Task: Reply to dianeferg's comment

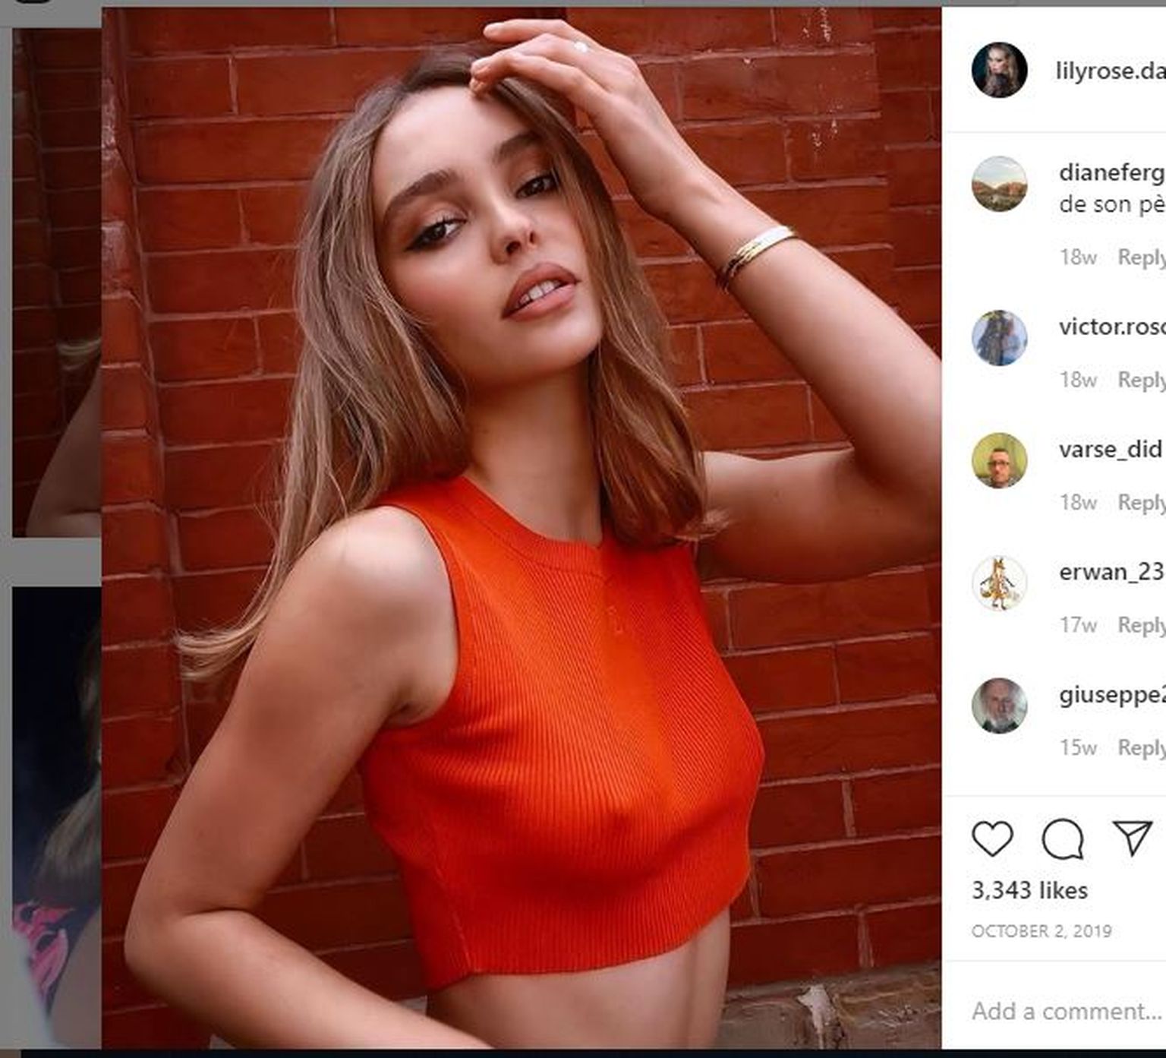Action: click(x=1141, y=257)
